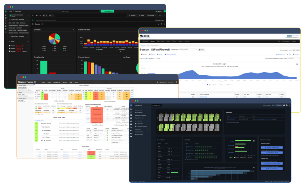The image size is (305, 187).
Task: Open bandwidth graph time range dropdown
Action: (x=293, y=58)
